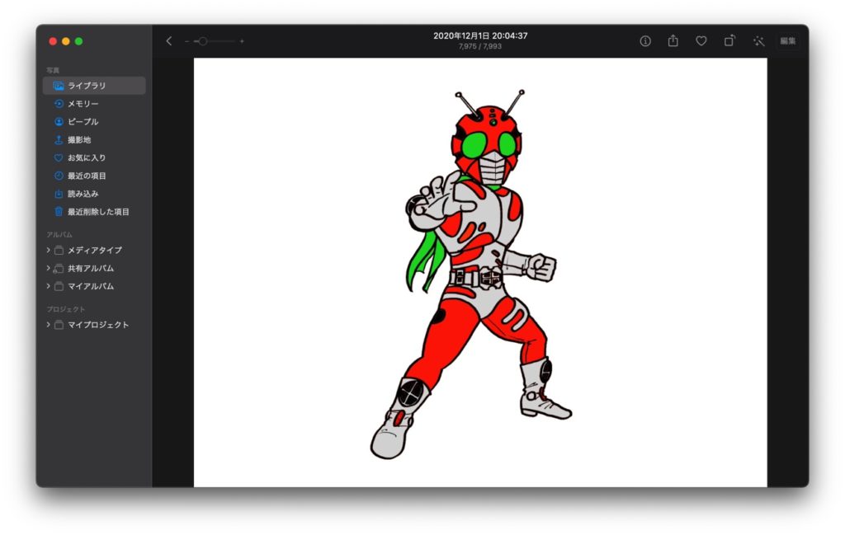Click the photo date title 2020年12月1日 20:04:37

coord(480,35)
